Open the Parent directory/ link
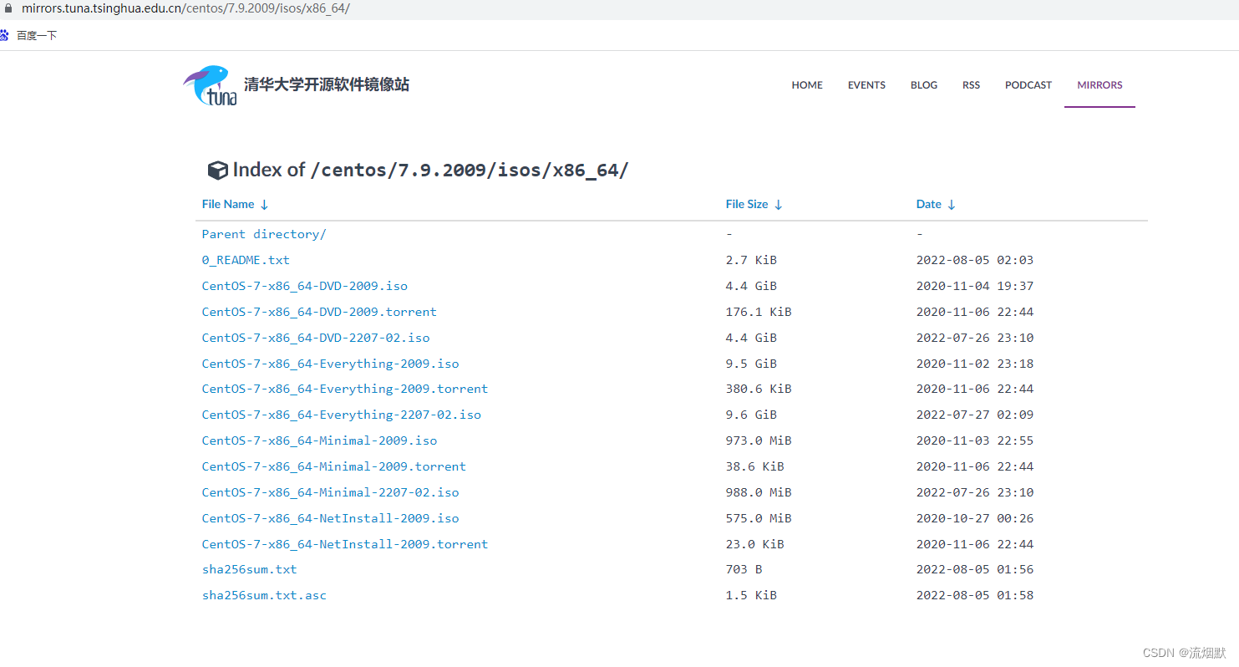The height and width of the screenshot is (667, 1239). [264, 234]
